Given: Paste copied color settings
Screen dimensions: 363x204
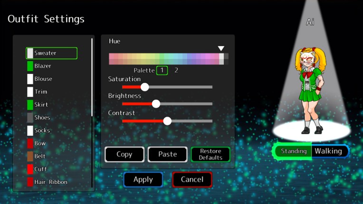Looking at the screenshot, I should point(168,154).
